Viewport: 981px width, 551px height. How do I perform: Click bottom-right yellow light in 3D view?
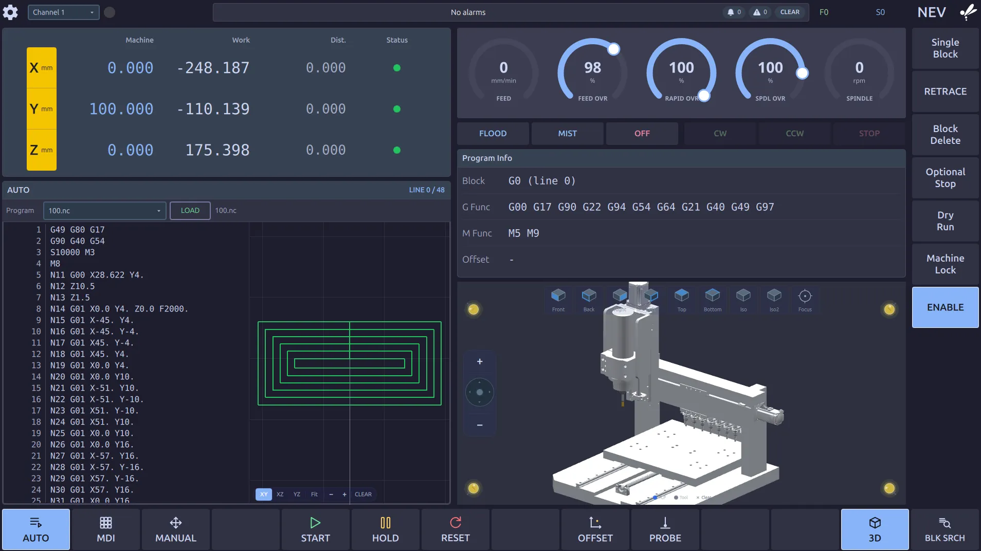click(889, 488)
